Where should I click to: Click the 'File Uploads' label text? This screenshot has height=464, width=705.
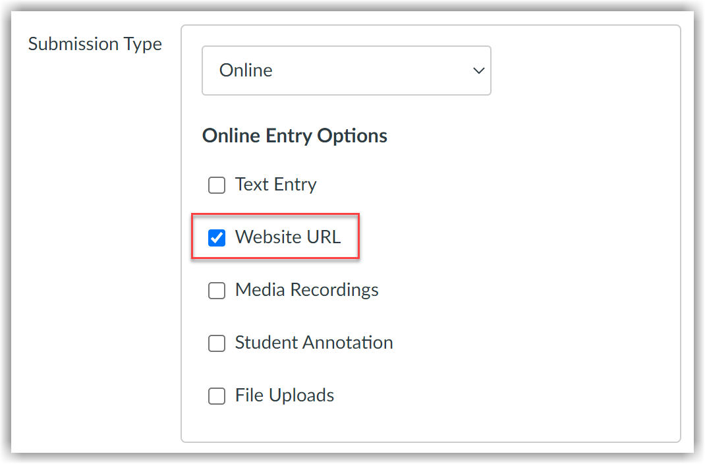tap(285, 395)
